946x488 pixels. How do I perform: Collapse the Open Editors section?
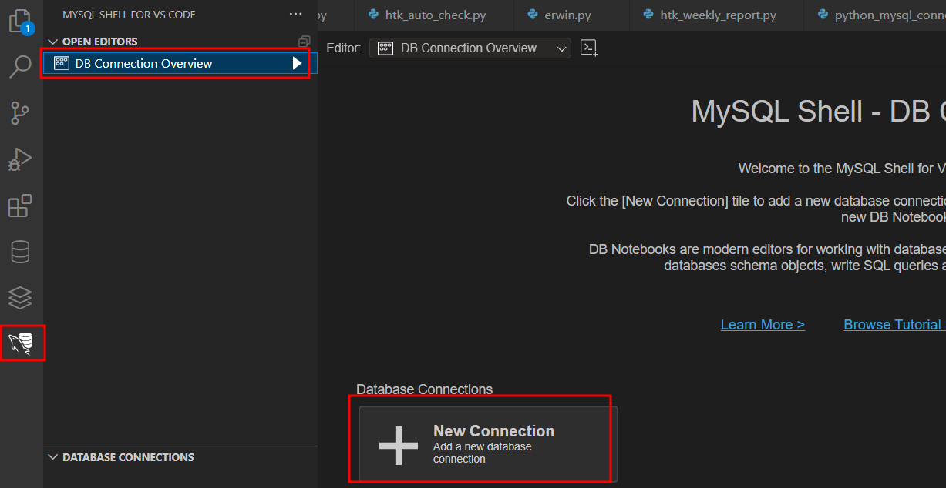[52, 42]
